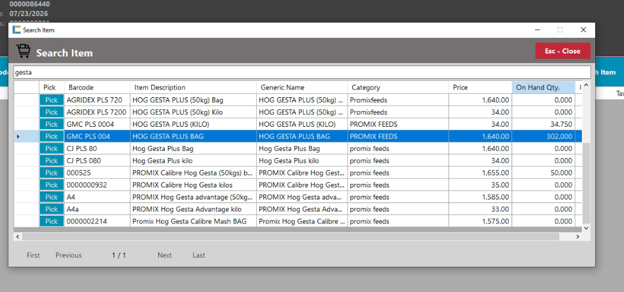Pick CJ PLS 080 item
This screenshot has height=292, width=624.
tap(51, 160)
